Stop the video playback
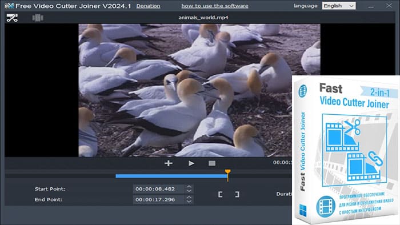 pyautogui.click(x=212, y=163)
